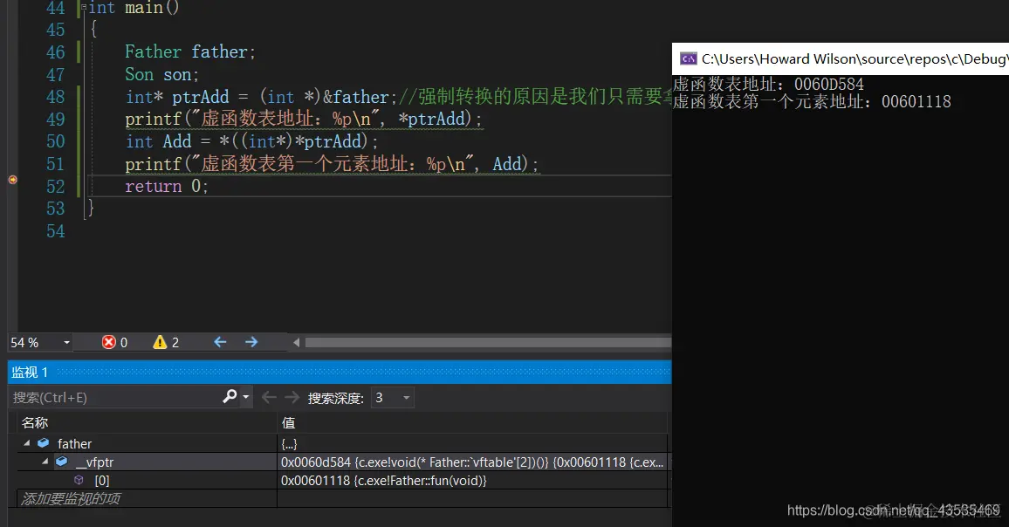1009x527 pixels.
Task: Click the printf call on line 49
Action: coord(303,119)
